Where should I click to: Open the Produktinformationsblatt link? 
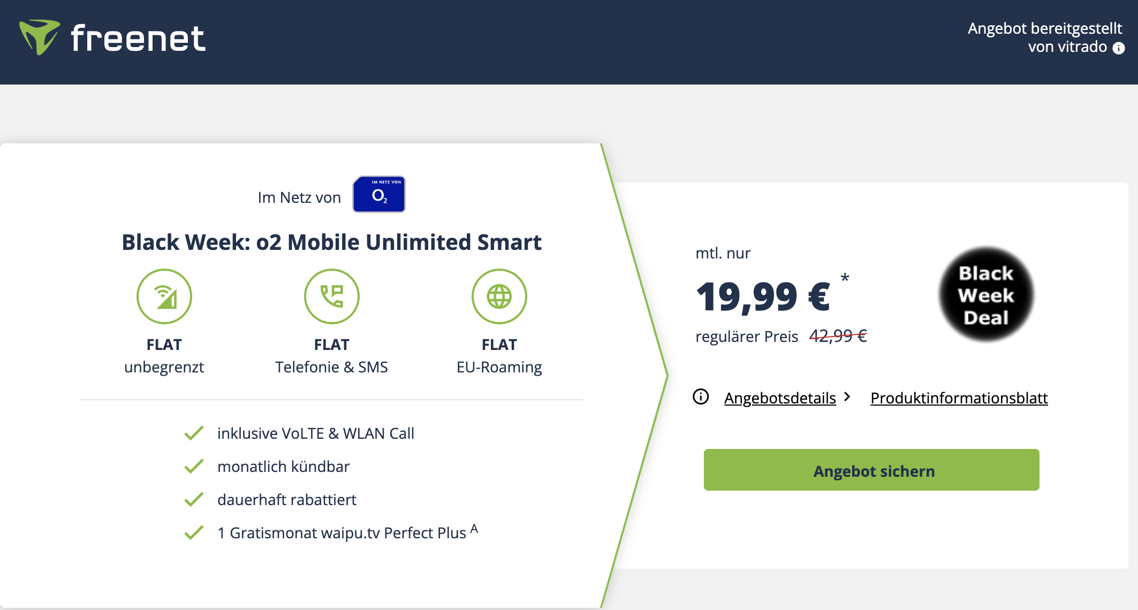pyautogui.click(x=958, y=398)
